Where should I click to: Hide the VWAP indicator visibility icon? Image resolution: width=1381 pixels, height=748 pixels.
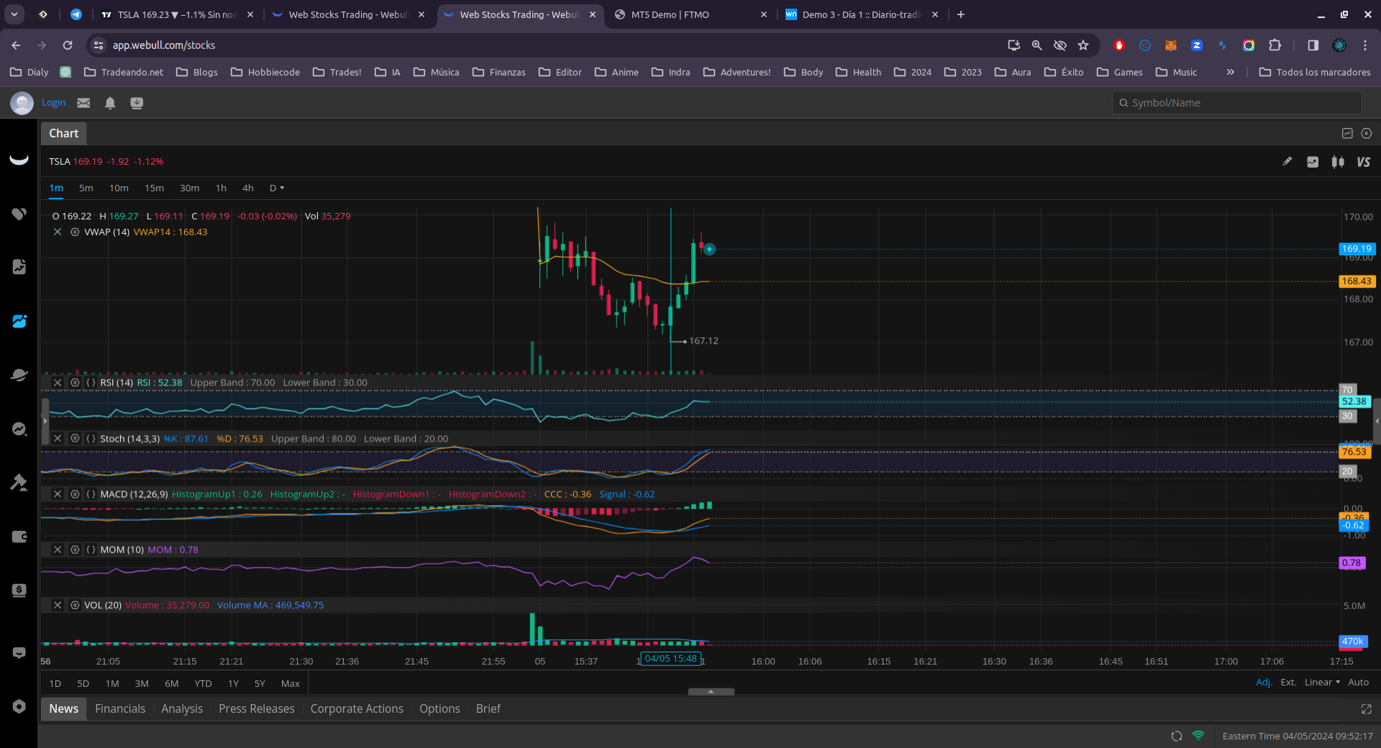pos(75,232)
